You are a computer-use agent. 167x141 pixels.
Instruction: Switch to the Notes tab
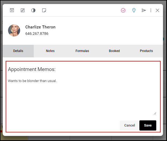pos(50,51)
